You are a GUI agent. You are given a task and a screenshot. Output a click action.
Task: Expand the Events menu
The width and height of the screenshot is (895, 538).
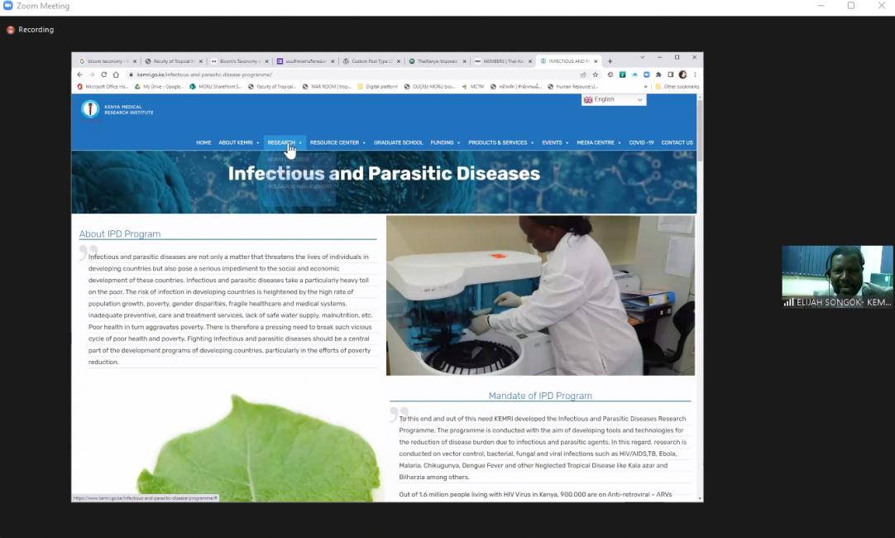click(x=555, y=143)
